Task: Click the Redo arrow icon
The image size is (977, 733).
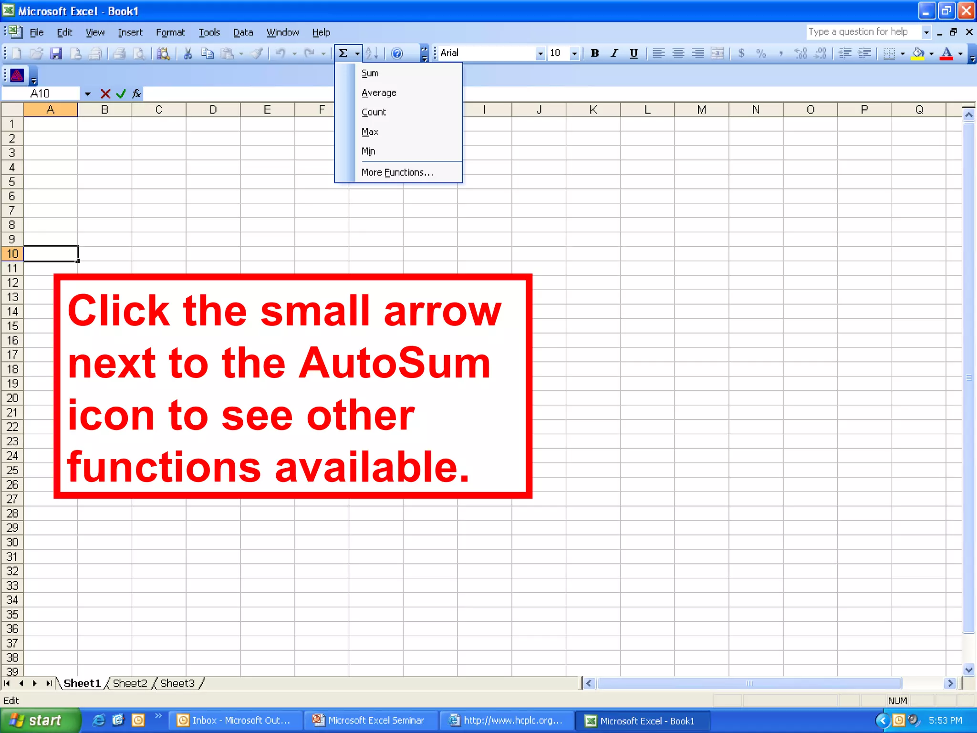Action: (x=309, y=53)
